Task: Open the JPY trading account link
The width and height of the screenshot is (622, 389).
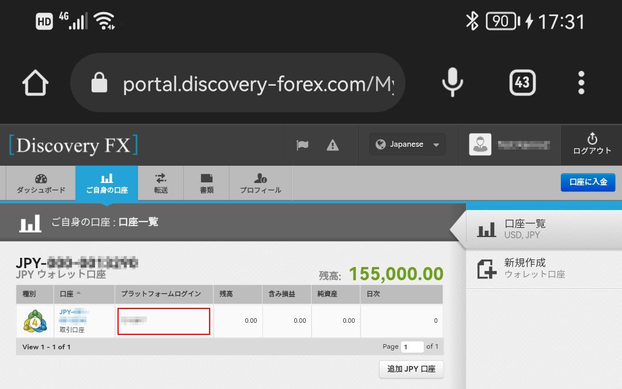Action: [73, 316]
